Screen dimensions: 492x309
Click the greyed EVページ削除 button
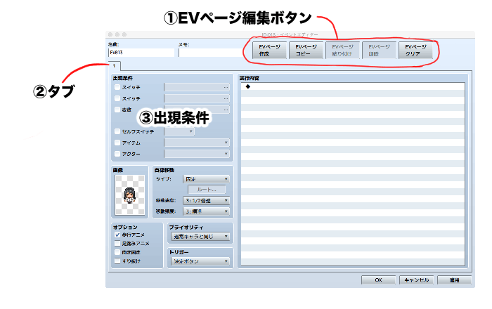tap(379, 50)
